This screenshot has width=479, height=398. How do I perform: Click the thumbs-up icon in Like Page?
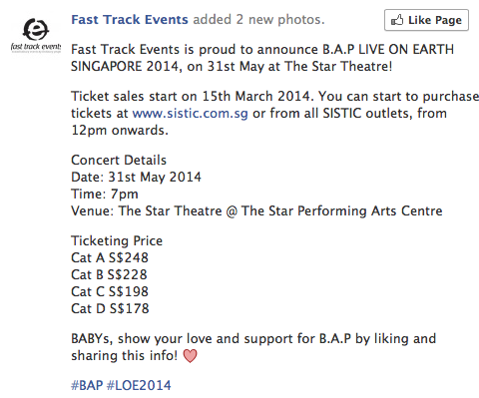(x=397, y=20)
